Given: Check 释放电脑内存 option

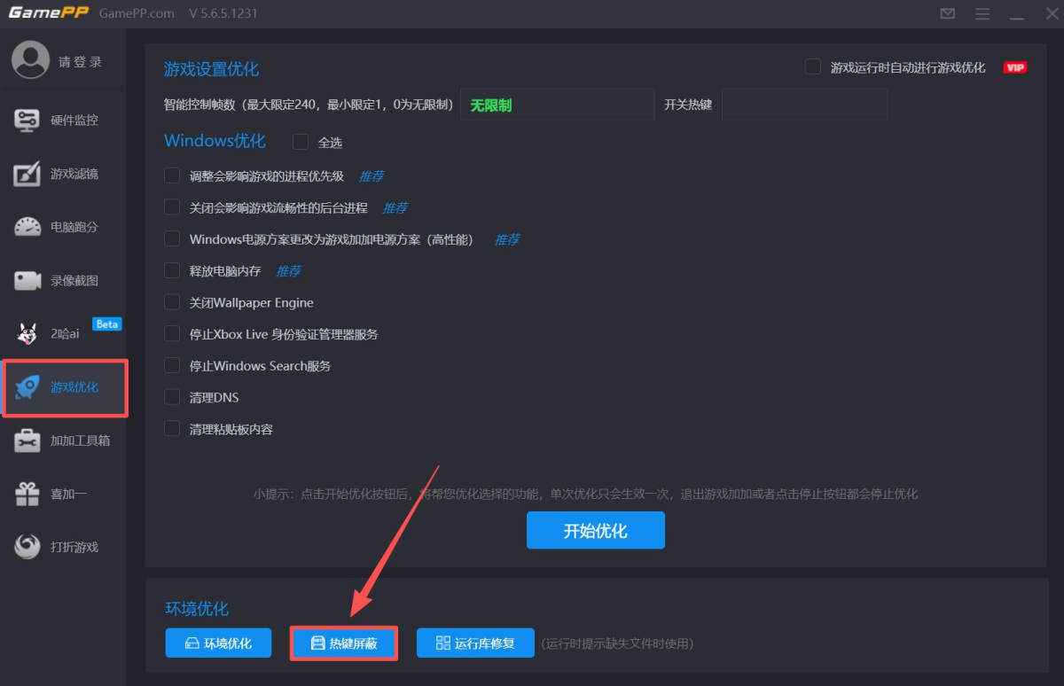Looking at the screenshot, I should [172, 270].
